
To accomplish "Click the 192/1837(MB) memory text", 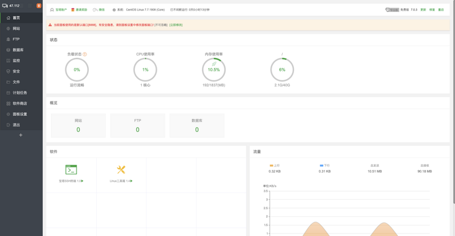I will tap(214, 85).
